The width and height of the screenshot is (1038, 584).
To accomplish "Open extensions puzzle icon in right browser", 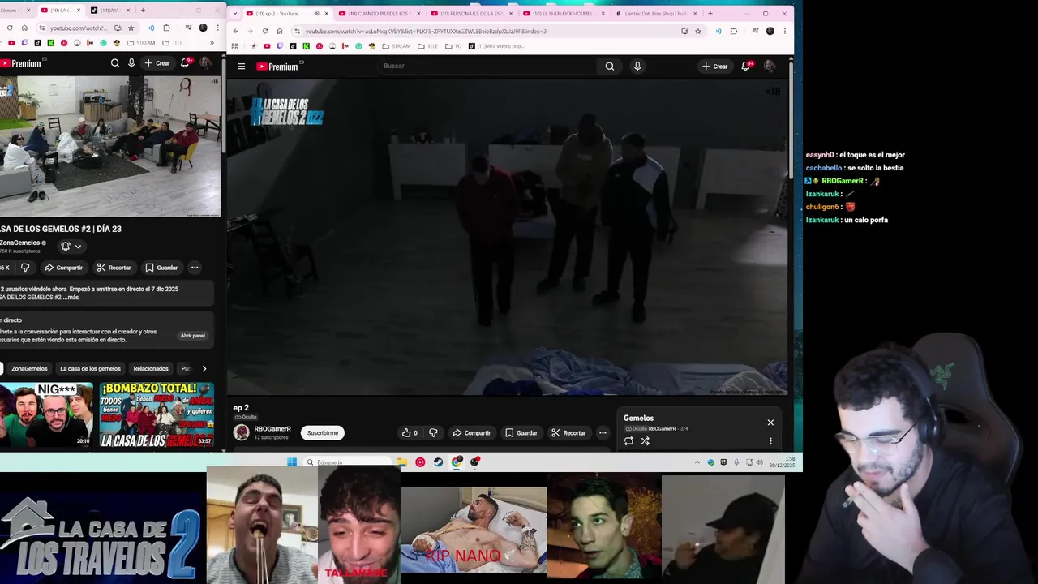I will 734,31.
